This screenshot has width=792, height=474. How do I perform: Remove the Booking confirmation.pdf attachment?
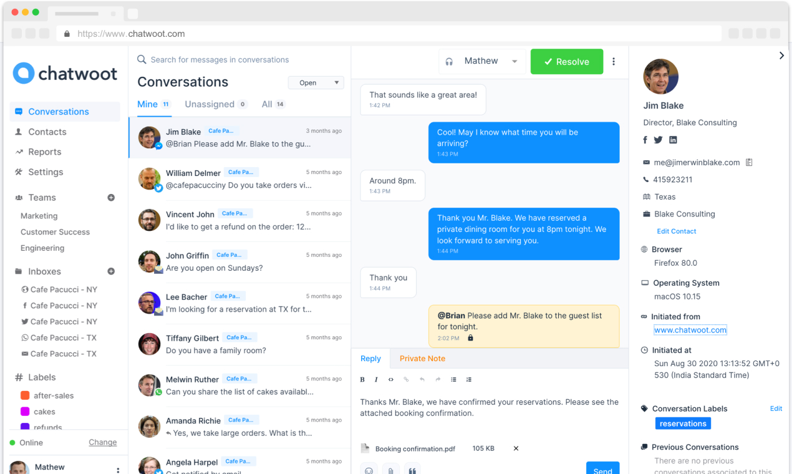(515, 448)
